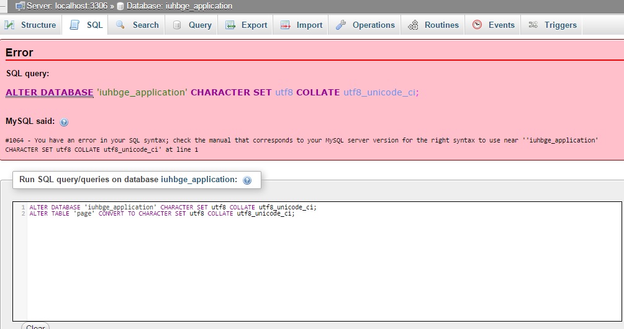
Task: Go to the Query tab
Action: coord(191,25)
